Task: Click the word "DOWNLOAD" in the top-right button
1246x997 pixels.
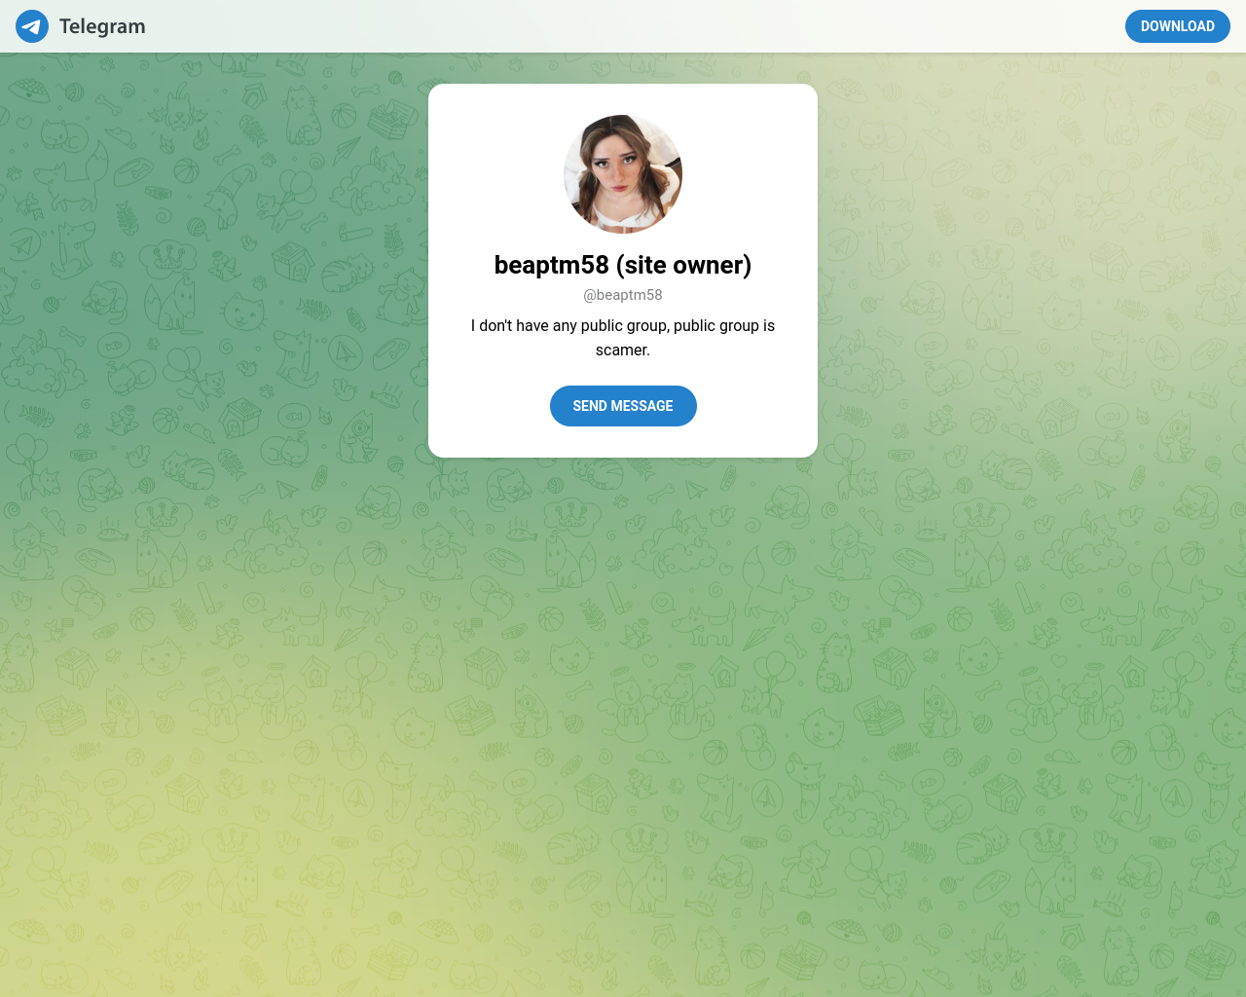Action: coord(1177,26)
